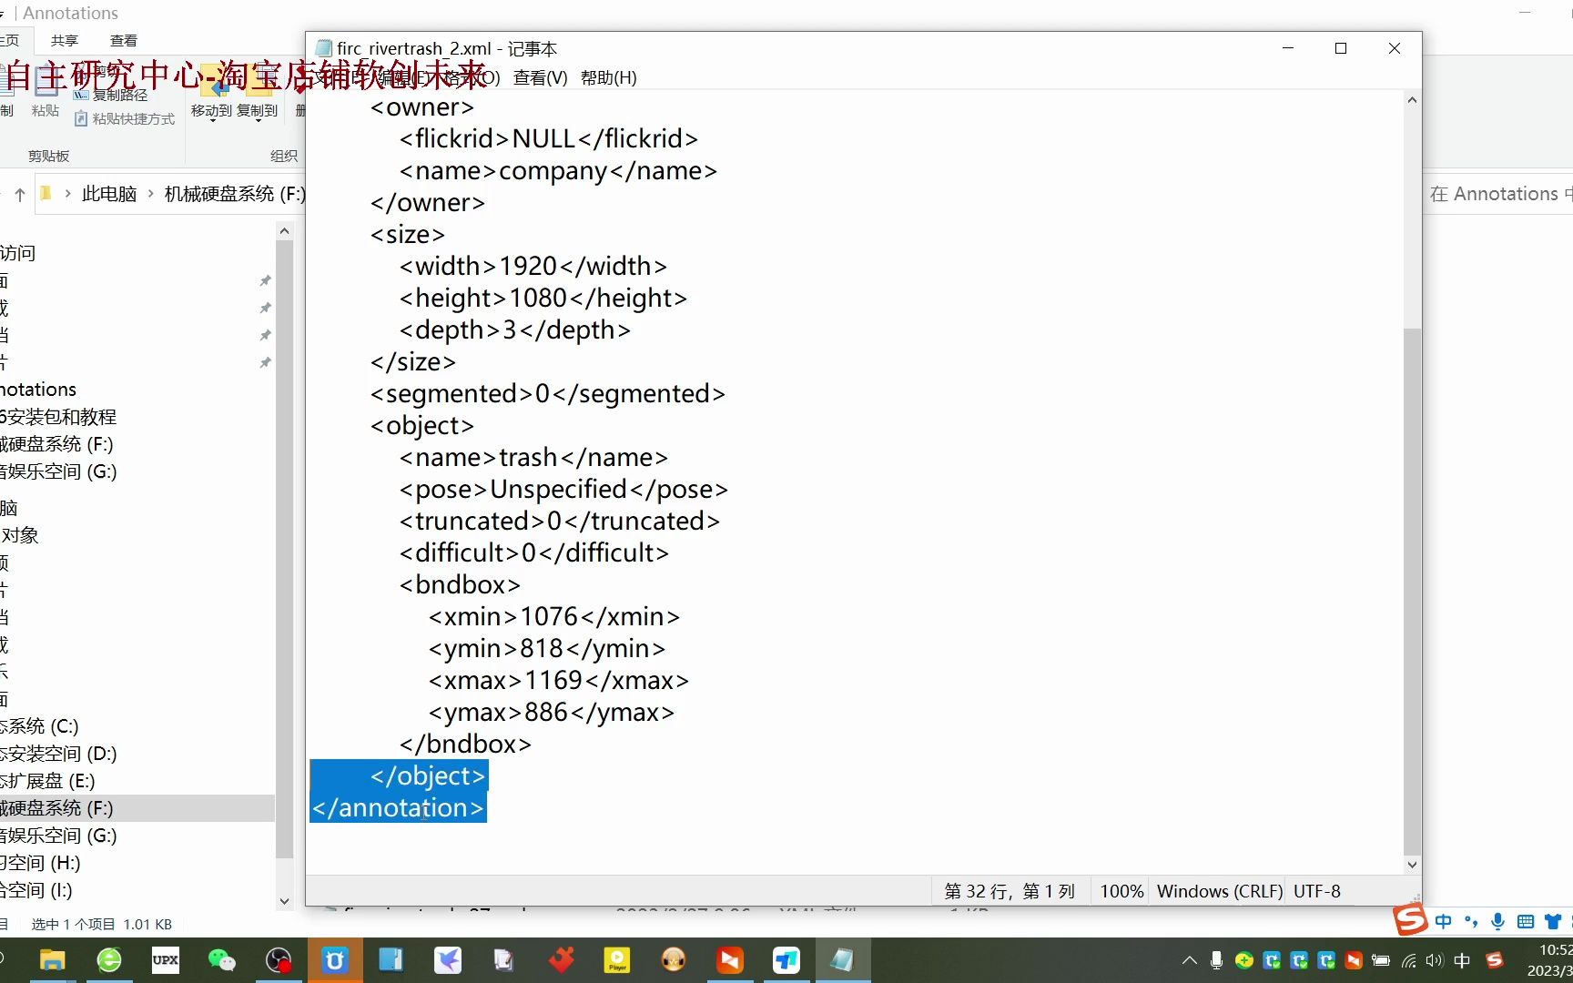Click the scroll-up arrow of Notepad's scrollbar
Screen dimensions: 1573x983
pyautogui.click(x=1412, y=100)
